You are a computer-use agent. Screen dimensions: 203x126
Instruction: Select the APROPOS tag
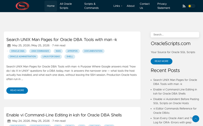point(73,51)
